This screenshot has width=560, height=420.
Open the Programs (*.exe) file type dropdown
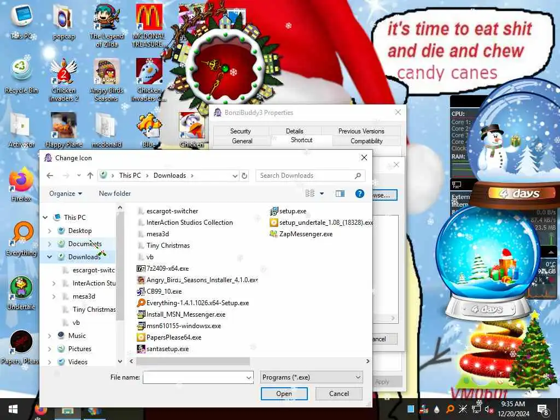311,377
